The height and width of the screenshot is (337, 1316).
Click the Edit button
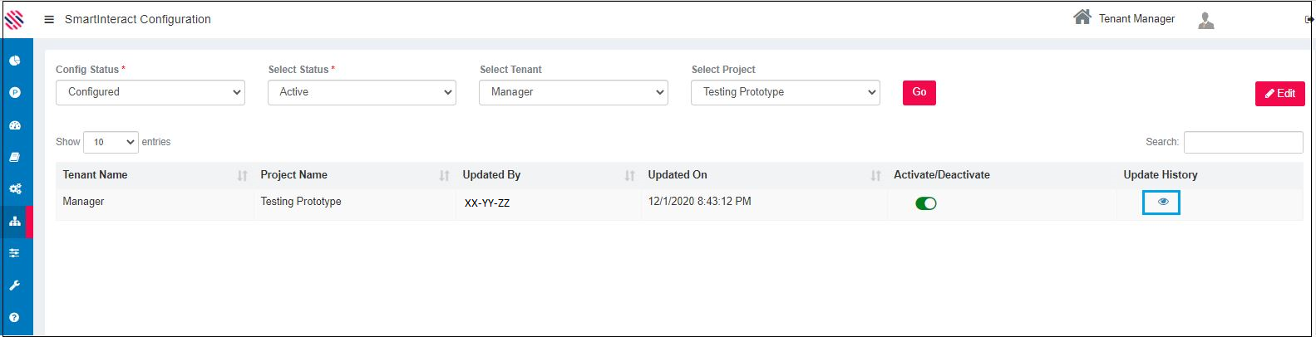pos(1279,94)
